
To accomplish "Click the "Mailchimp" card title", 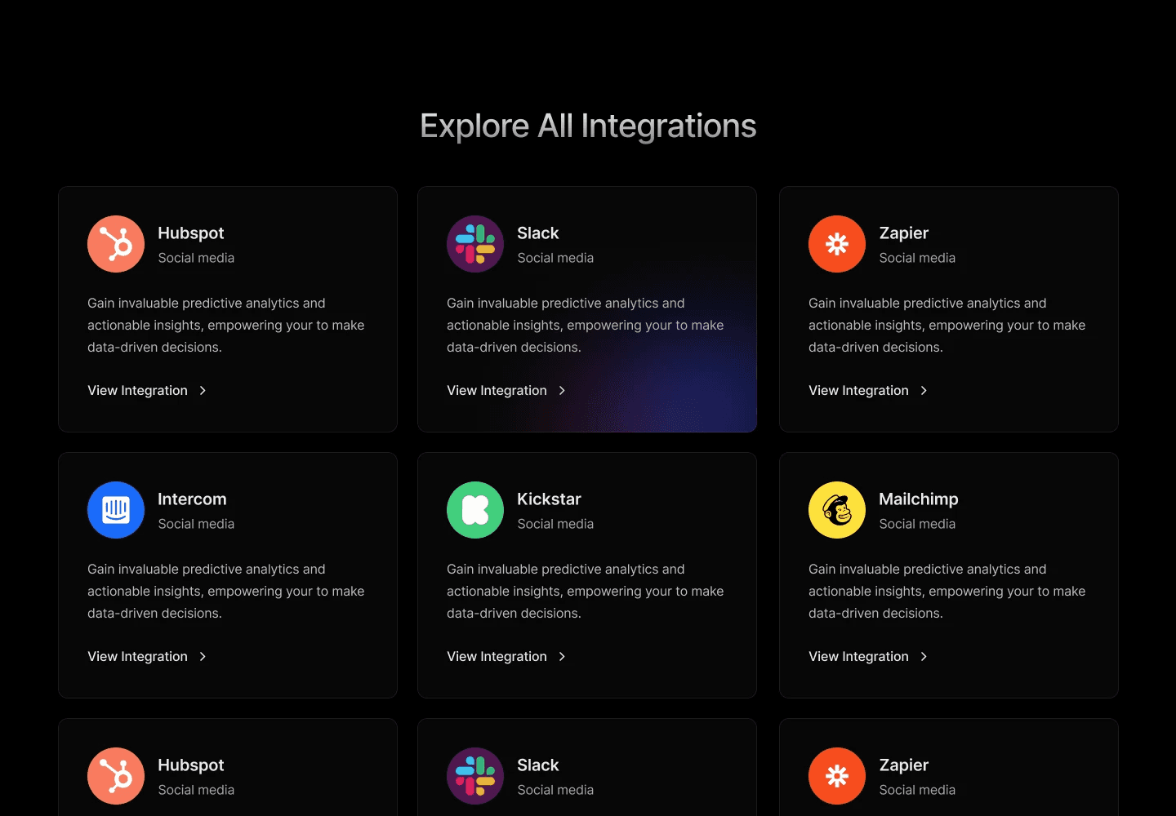I will point(919,499).
